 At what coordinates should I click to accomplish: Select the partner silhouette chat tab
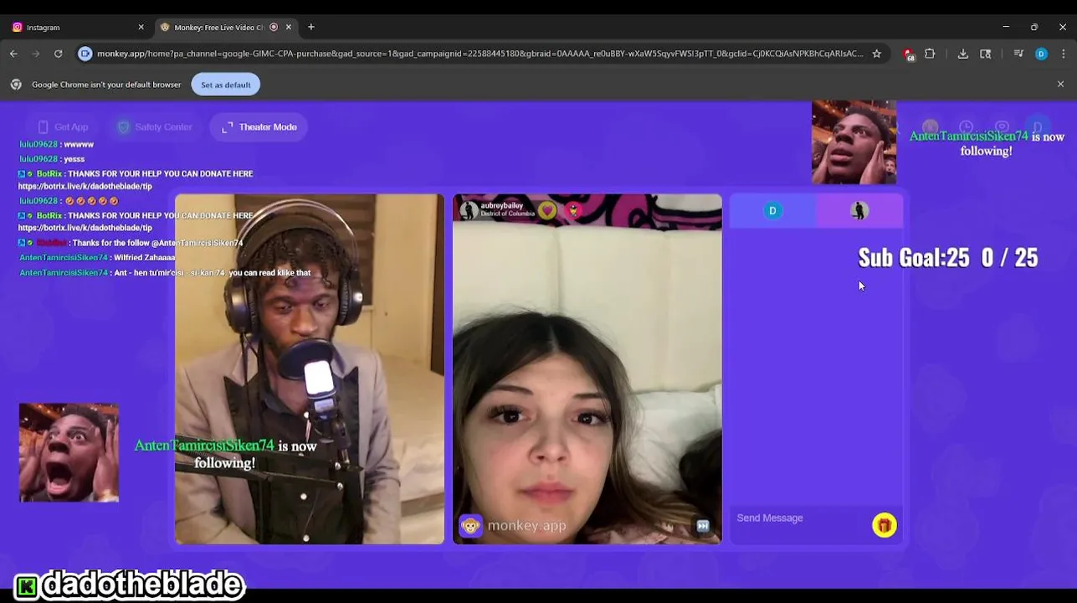859,210
